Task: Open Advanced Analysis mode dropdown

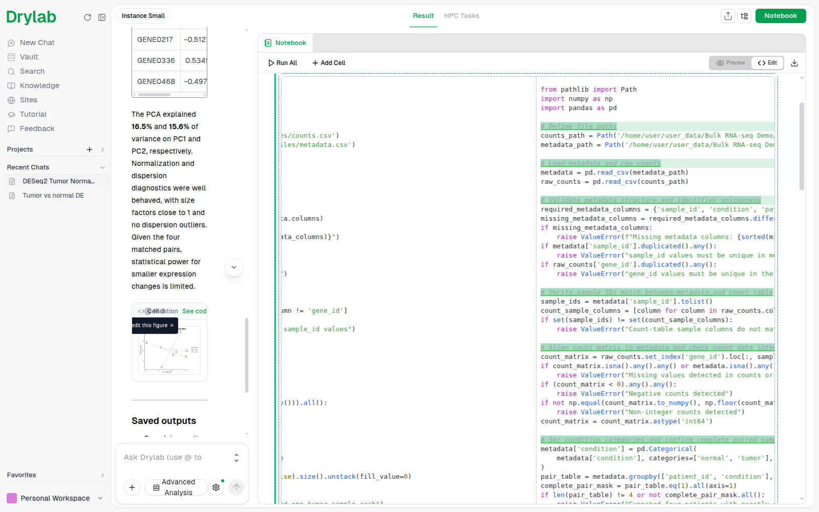Action: [x=176, y=487]
